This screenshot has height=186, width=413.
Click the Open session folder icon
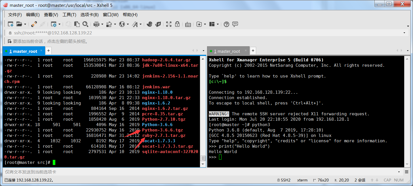click(19, 24)
